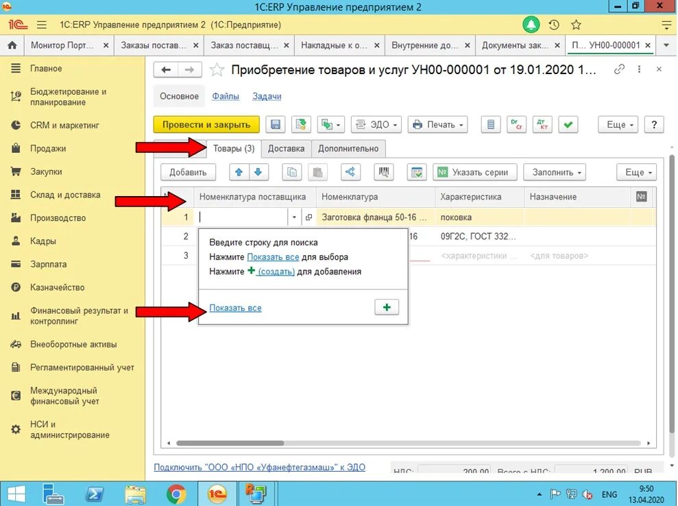Click Провести и закрыть button
Image resolution: width=678 pixels, height=506 pixels.
click(x=206, y=125)
